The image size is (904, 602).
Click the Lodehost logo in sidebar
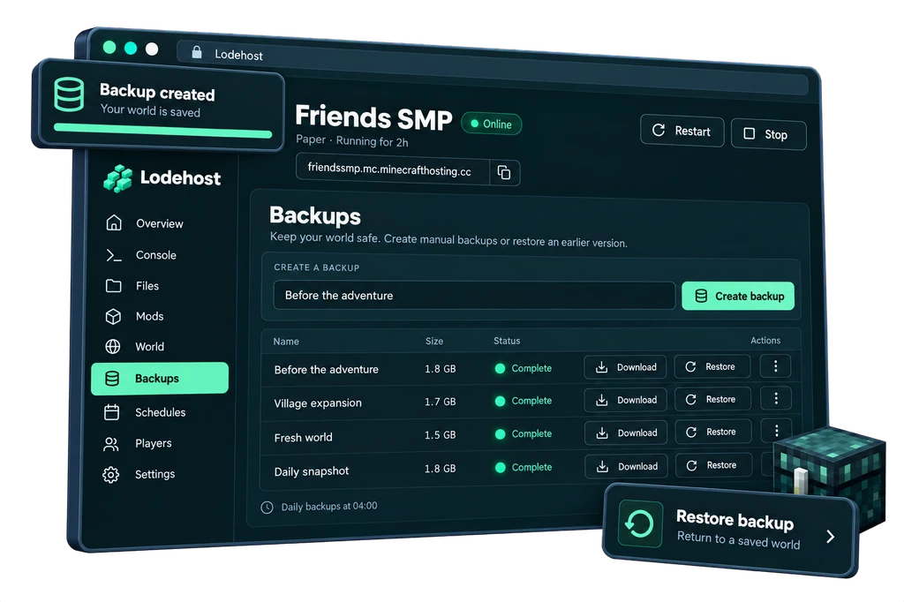[x=162, y=178]
